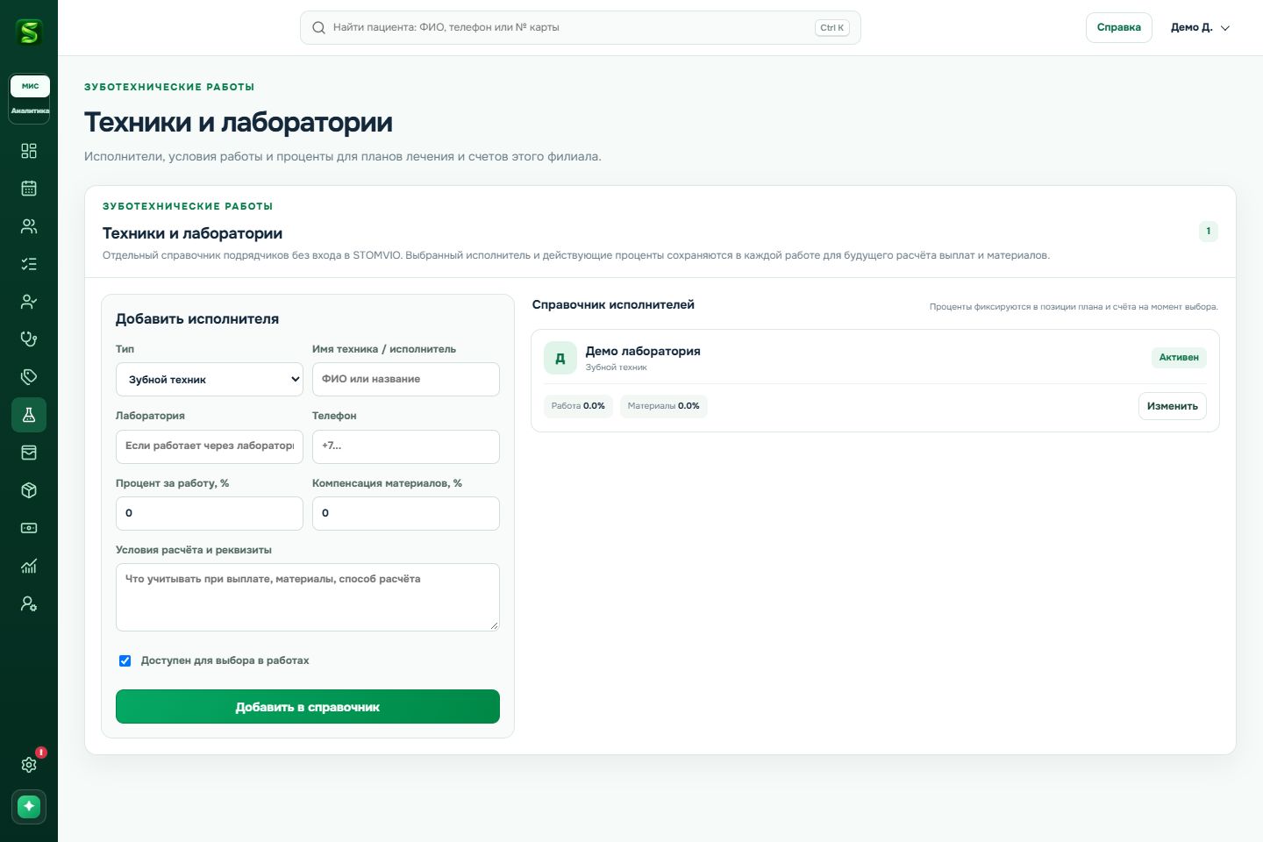The image size is (1263, 842).
Task: Switch to the Аналитика mode tab
Action: (30, 111)
